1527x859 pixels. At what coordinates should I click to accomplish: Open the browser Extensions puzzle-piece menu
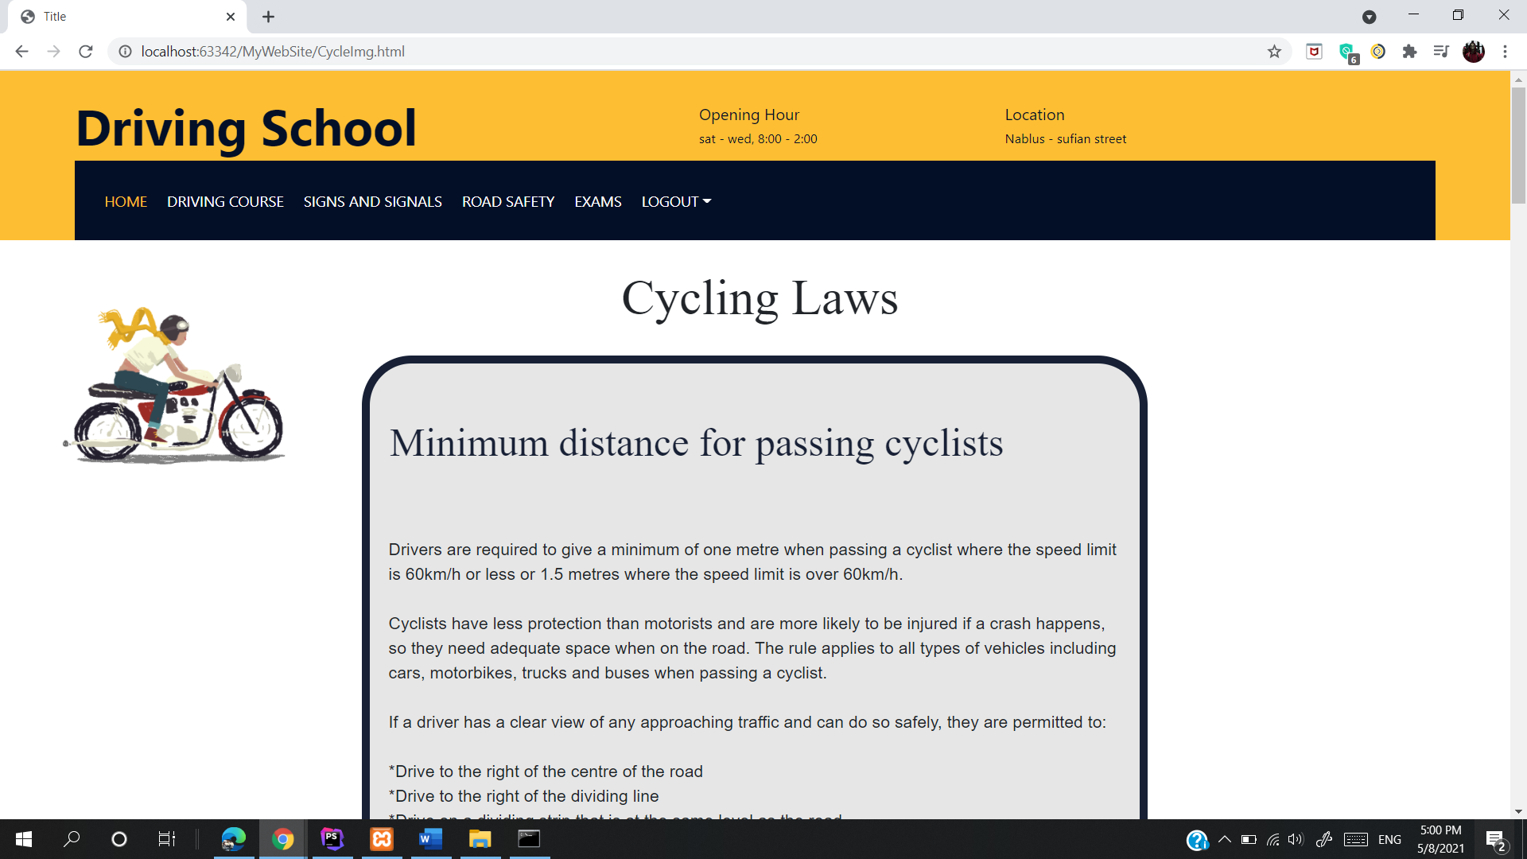1409,51
